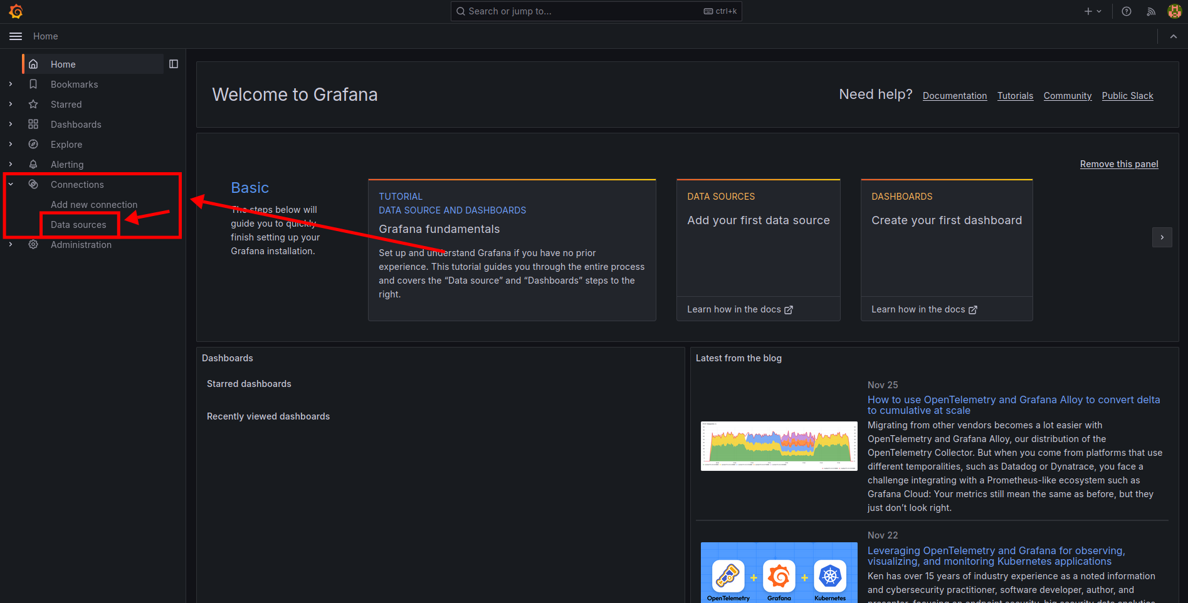Click the Explore compass icon
This screenshot has height=603, width=1188.
(33, 144)
